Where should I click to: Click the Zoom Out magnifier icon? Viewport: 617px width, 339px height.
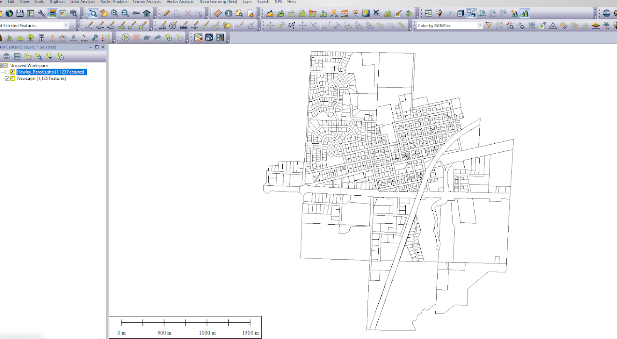[125, 13]
